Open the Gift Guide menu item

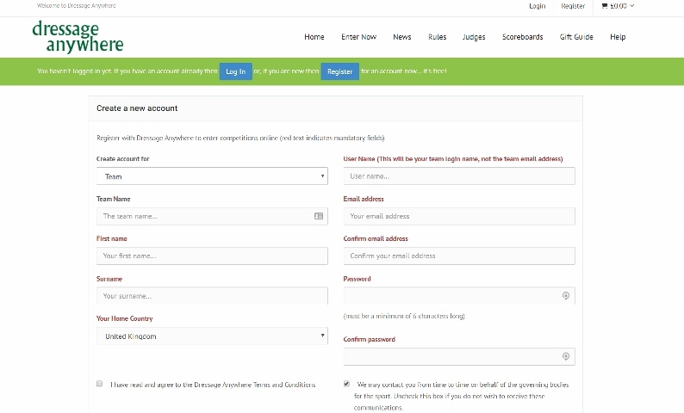(x=576, y=37)
